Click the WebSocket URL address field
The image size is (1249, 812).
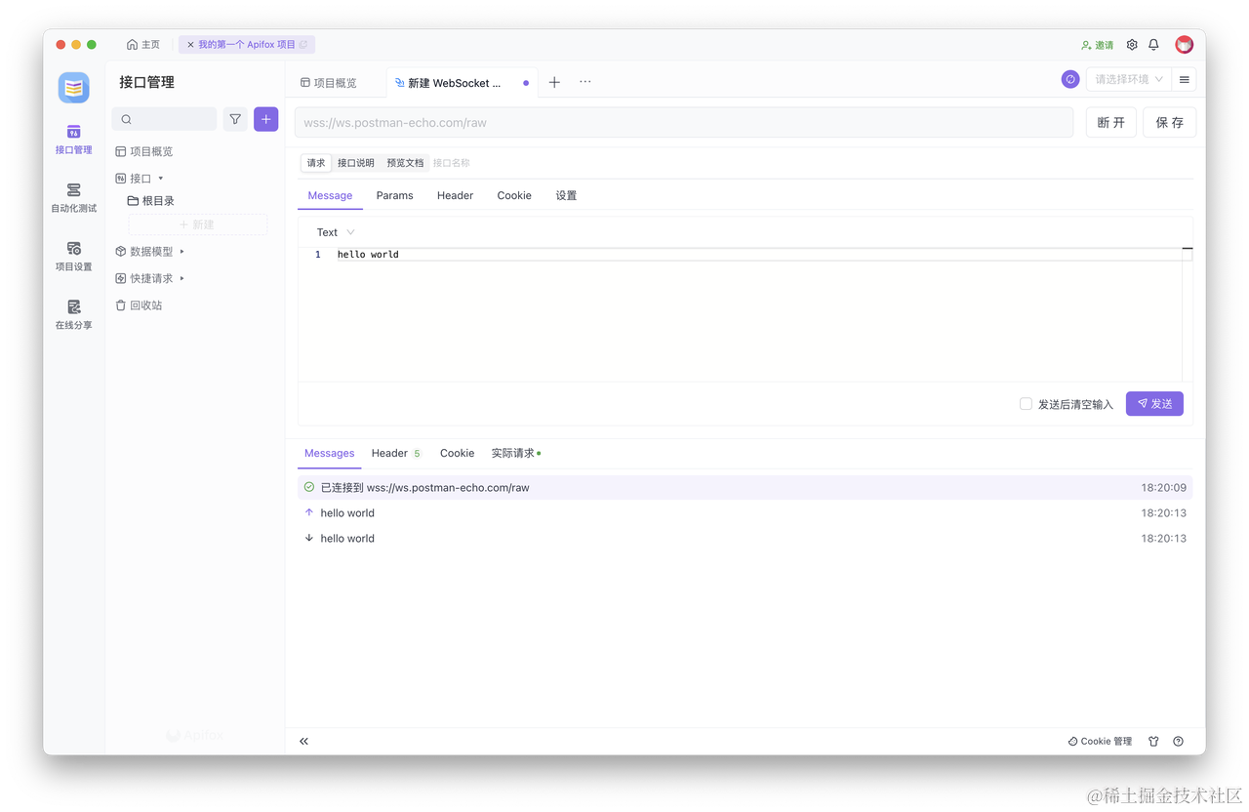[684, 123]
